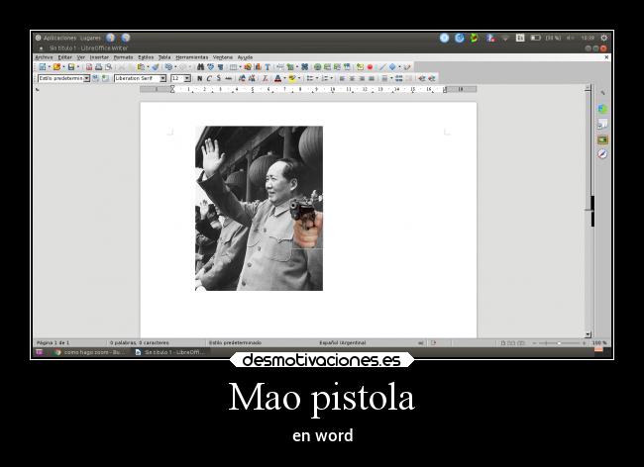Toggle Subscript formatting
This screenshot has height=467, width=644.
pyautogui.click(x=252, y=78)
